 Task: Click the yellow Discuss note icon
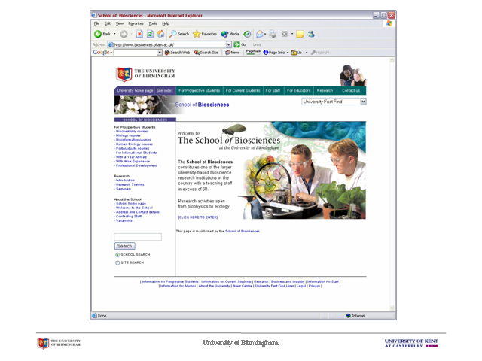pos(300,34)
